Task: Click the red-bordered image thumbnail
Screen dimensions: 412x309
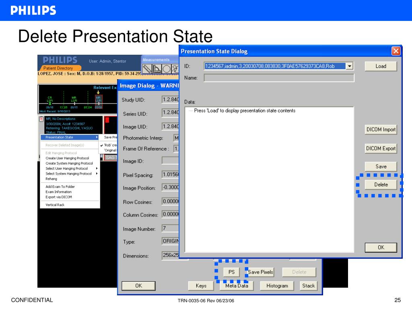Action: pyautogui.click(x=111, y=125)
